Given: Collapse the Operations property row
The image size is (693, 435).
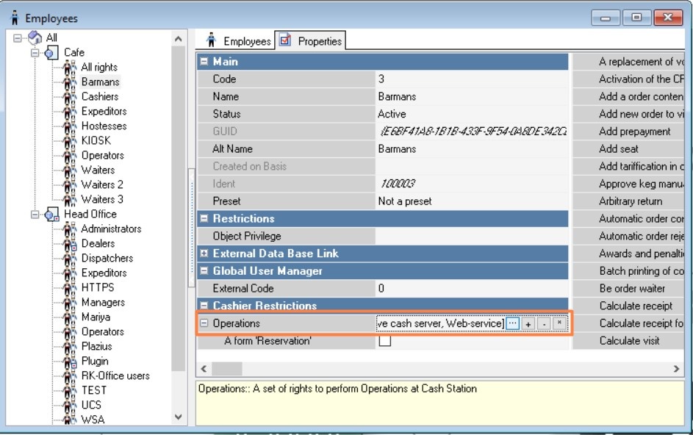Looking at the screenshot, I should coord(204,323).
